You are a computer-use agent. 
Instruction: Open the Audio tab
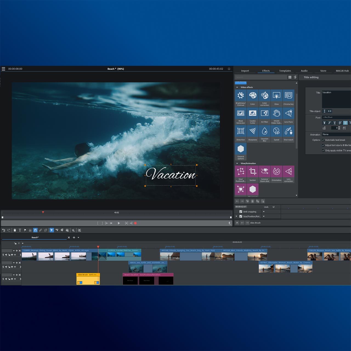(x=304, y=71)
